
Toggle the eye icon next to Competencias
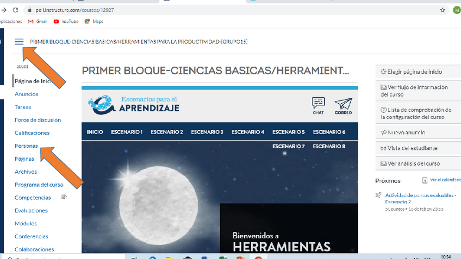tap(64, 197)
